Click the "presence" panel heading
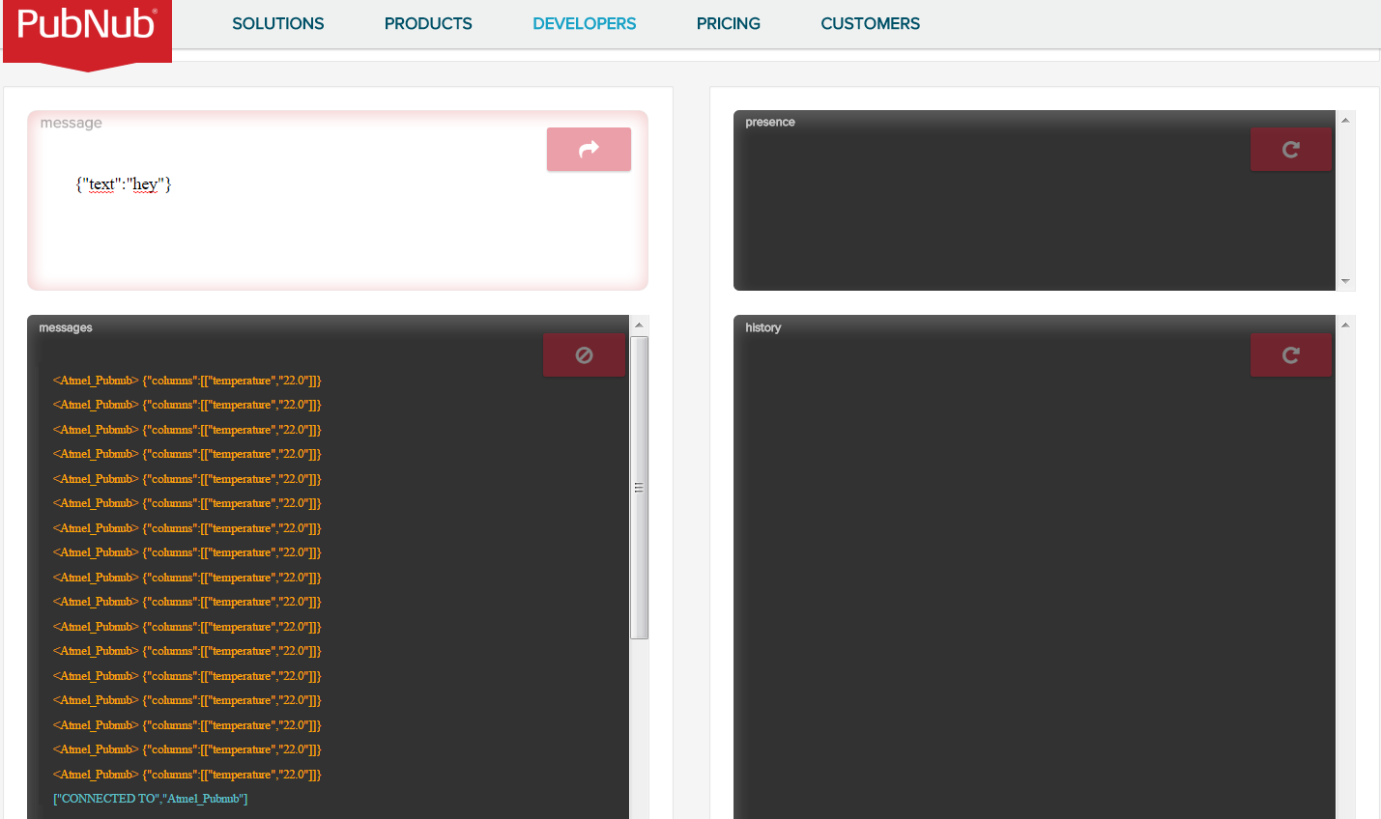The width and height of the screenshot is (1381, 819). coord(770,122)
